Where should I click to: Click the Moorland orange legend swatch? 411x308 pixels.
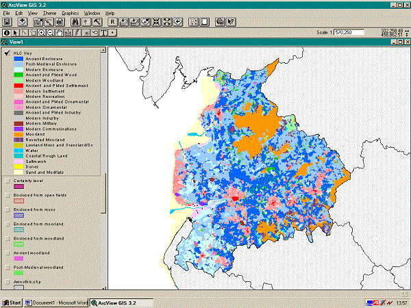coord(18,134)
